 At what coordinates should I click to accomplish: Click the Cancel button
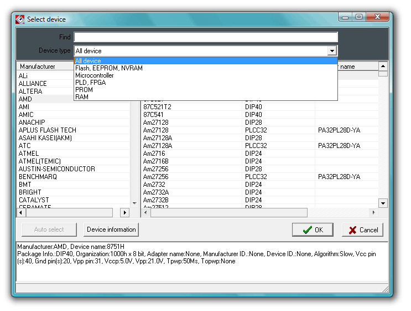(x=362, y=230)
